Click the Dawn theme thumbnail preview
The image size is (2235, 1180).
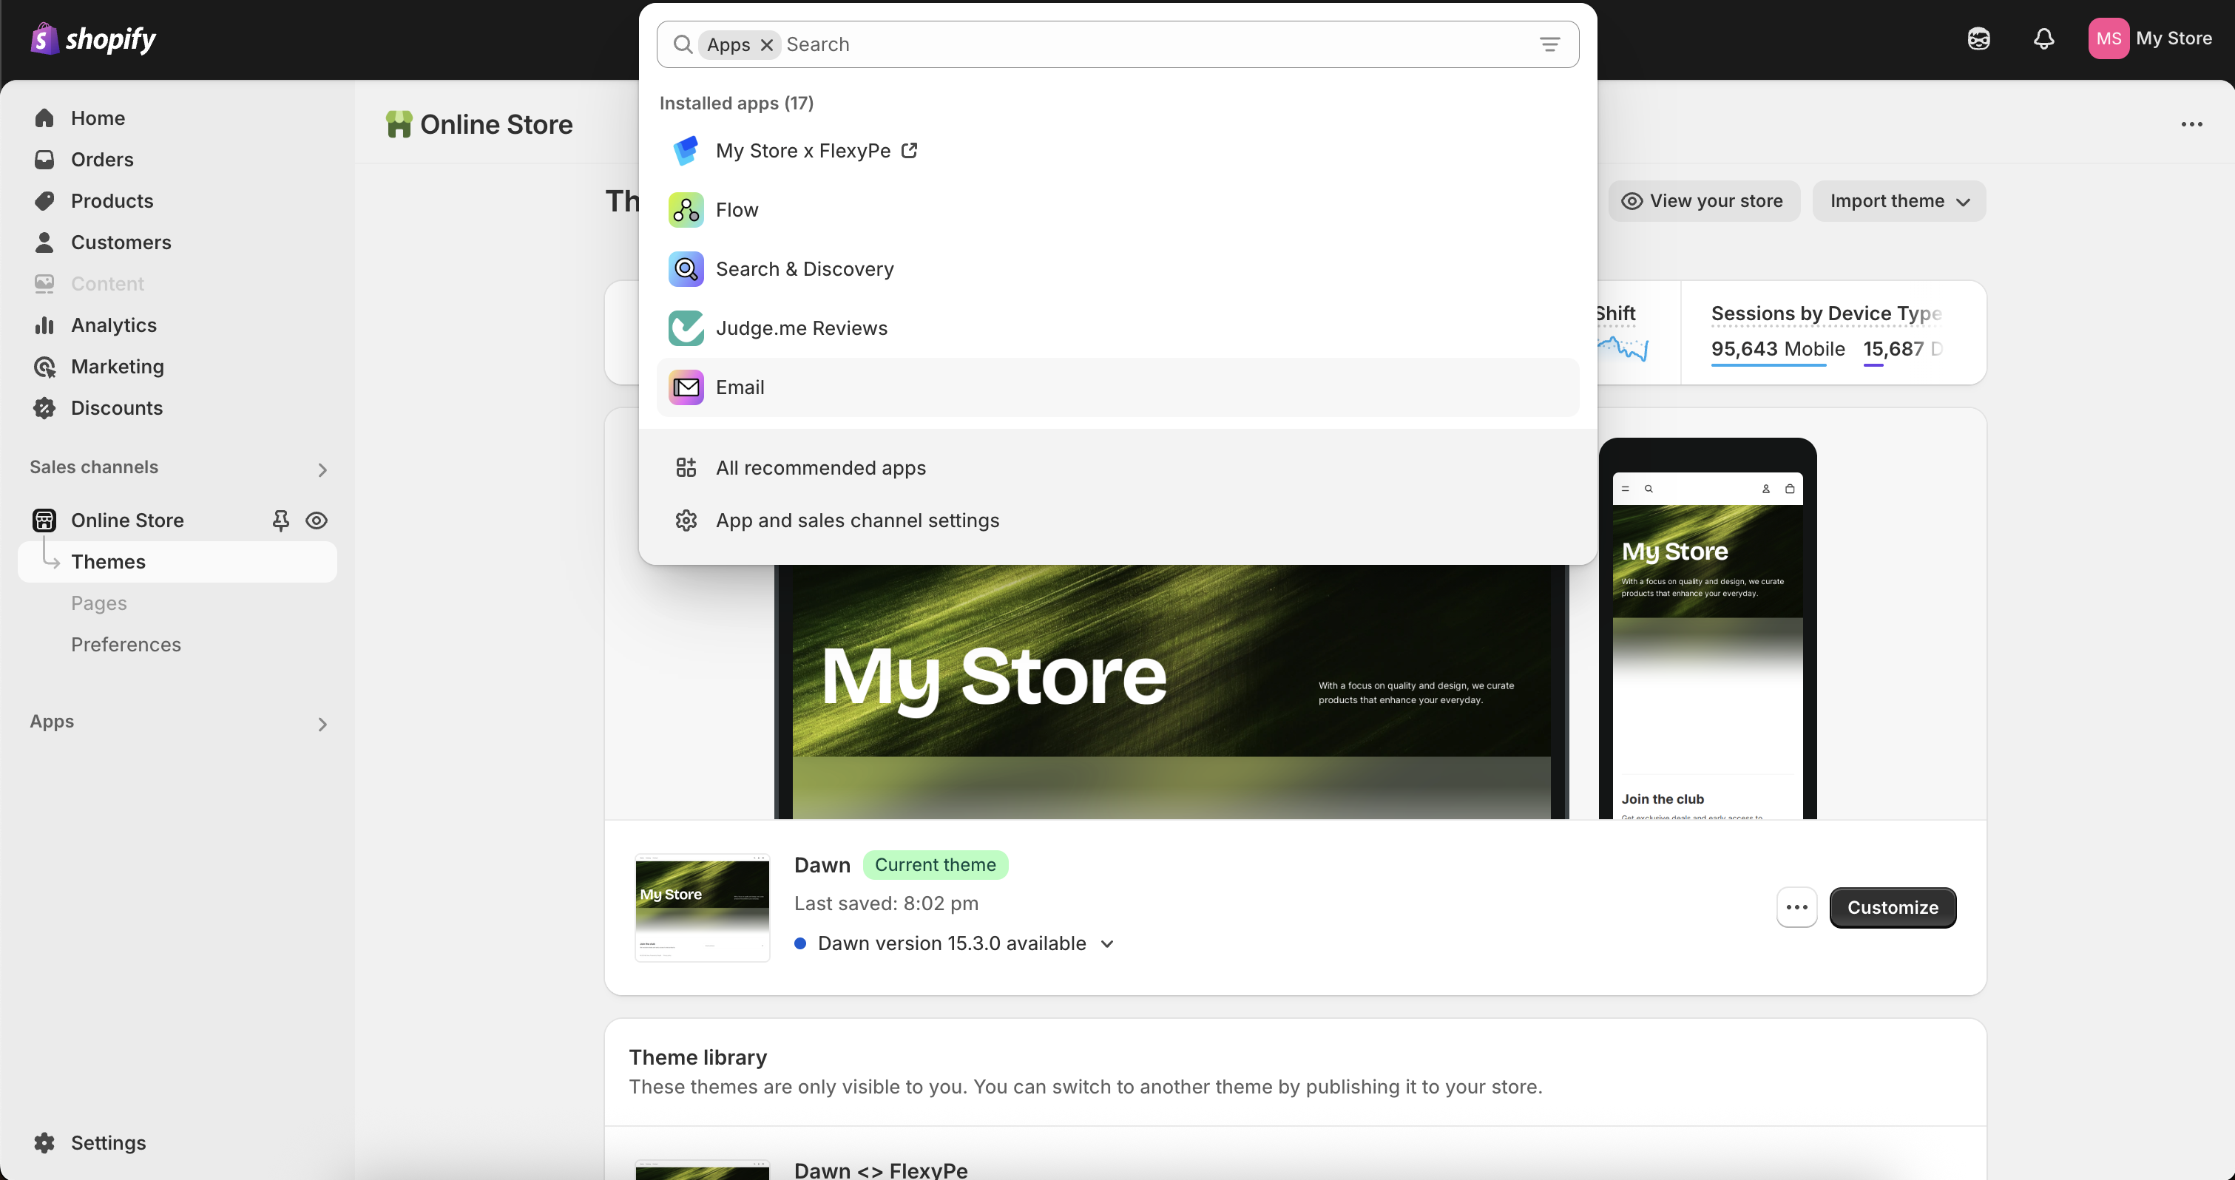click(x=702, y=908)
